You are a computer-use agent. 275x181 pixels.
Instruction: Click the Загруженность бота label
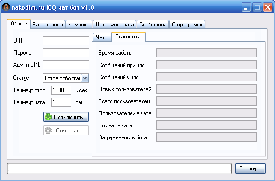pos(123,137)
